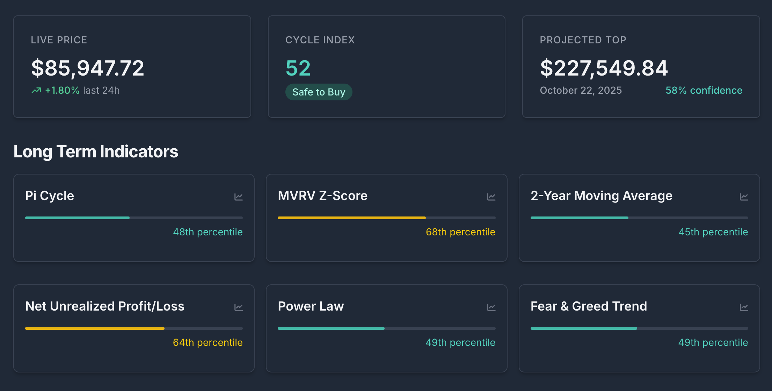Click the 68th percentile label

click(460, 232)
